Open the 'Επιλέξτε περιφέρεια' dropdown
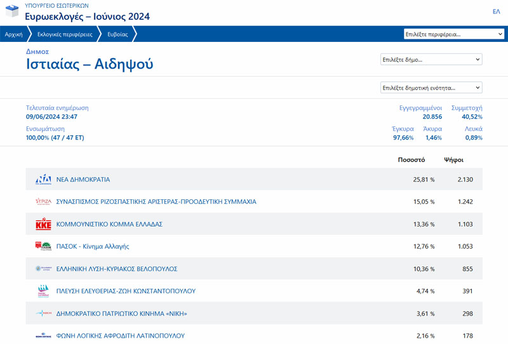This screenshot has width=508, height=344. pos(453,34)
